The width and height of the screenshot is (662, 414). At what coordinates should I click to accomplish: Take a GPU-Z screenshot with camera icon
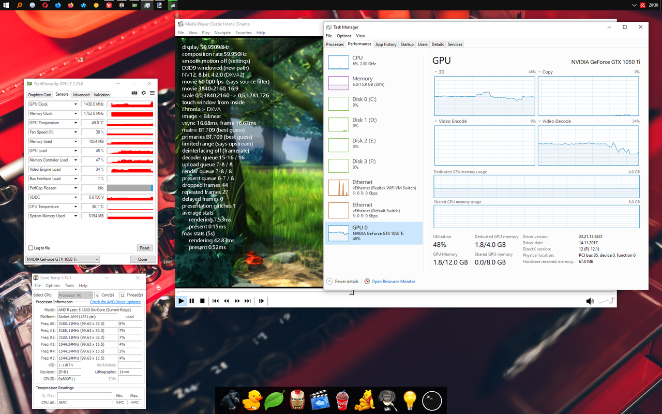(x=134, y=93)
